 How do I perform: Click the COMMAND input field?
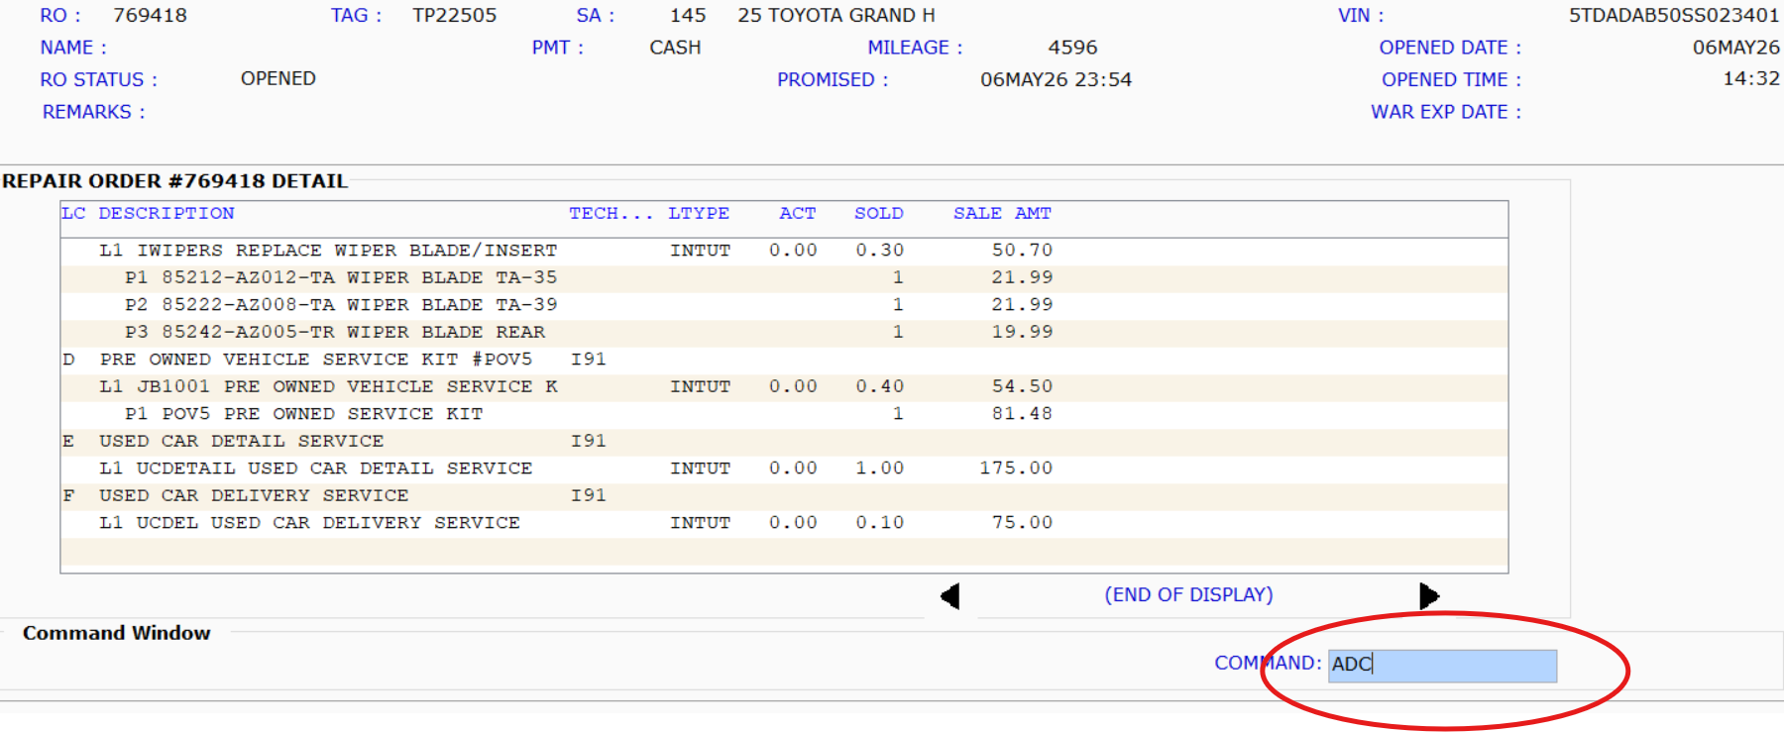click(x=1442, y=666)
